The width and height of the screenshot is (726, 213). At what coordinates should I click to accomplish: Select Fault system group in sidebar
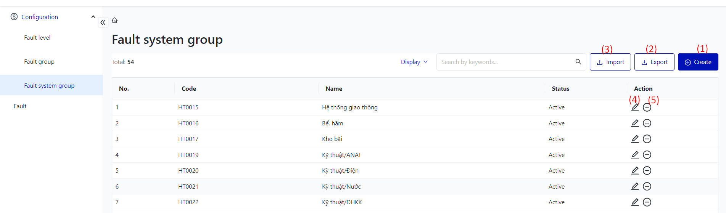pyautogui.click(x=49, y=86)
